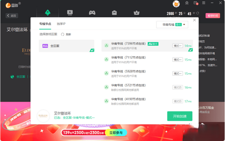Click the 开始加速 start button
The height and width of the screenshot is (141, 225).
pos(180,116)
